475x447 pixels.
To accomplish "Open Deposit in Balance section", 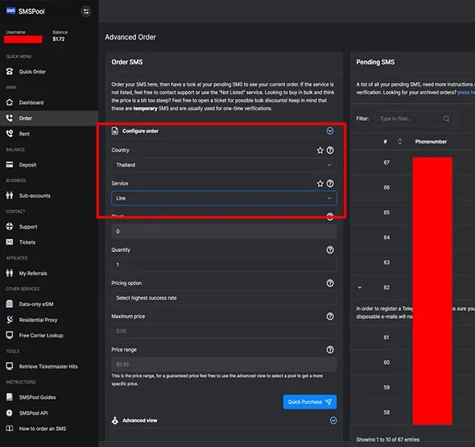I will pos(27,165).
